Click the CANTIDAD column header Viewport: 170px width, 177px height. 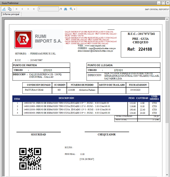[x=142, y=98]
